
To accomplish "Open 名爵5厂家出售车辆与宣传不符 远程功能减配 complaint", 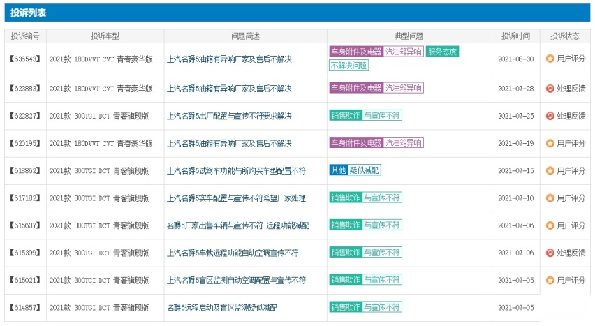I will [238, 225].
